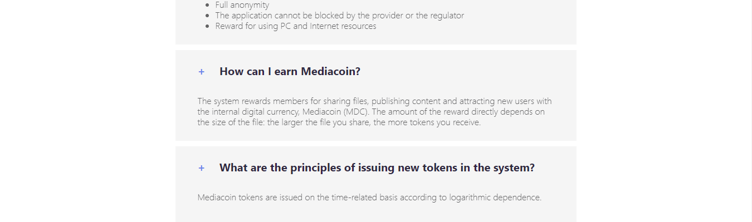Select the "Reward for using PC and Internet resources" line

296,26
